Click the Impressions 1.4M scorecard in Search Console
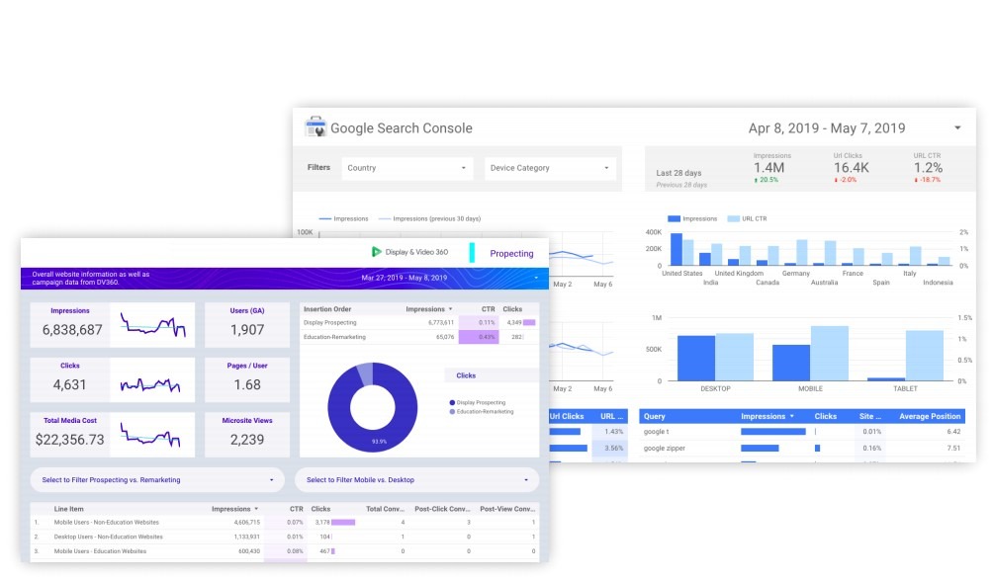The image size is (993, 581). tap(770, 168)
